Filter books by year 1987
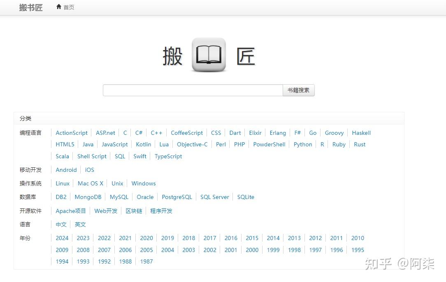The width and height of the screenshot is (446, 282). click(146, 261)
